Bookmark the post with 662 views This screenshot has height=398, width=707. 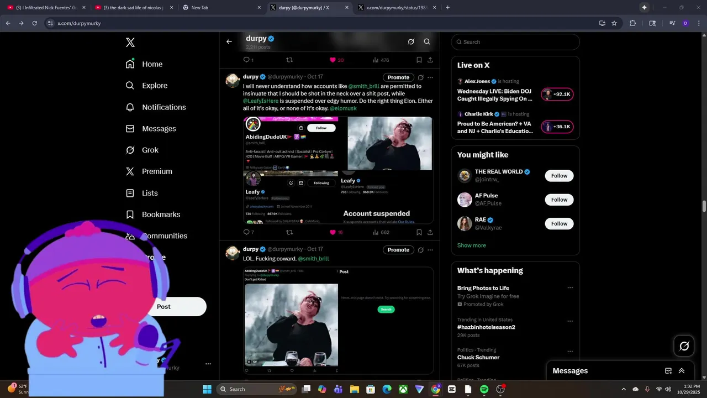(419, 232)
